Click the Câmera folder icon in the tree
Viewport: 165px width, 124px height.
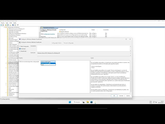tap(7, 43)
